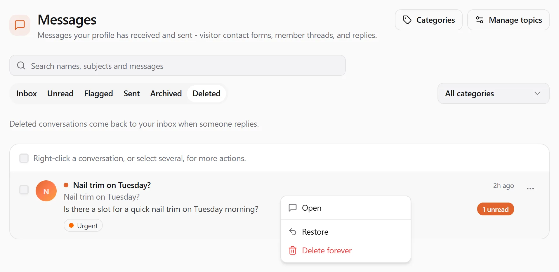Open the Categories button
This screenshot has height=272, width=559.
428,20
